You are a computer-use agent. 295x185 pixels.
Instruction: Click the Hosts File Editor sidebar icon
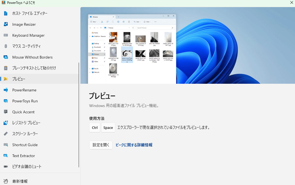[6, 13]
